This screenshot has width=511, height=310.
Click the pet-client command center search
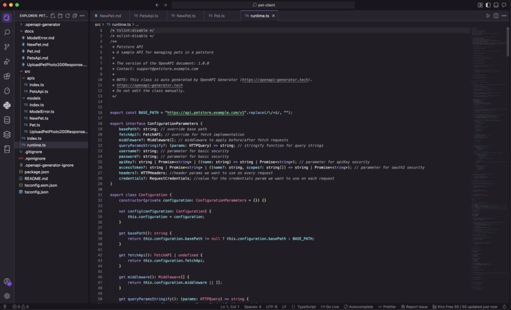point(263,5)
